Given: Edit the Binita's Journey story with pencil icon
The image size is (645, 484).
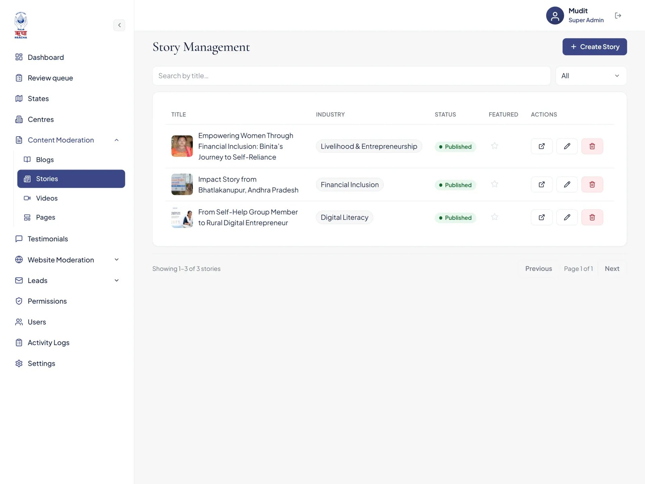Looking at the screenshot, I should (567, 146).
